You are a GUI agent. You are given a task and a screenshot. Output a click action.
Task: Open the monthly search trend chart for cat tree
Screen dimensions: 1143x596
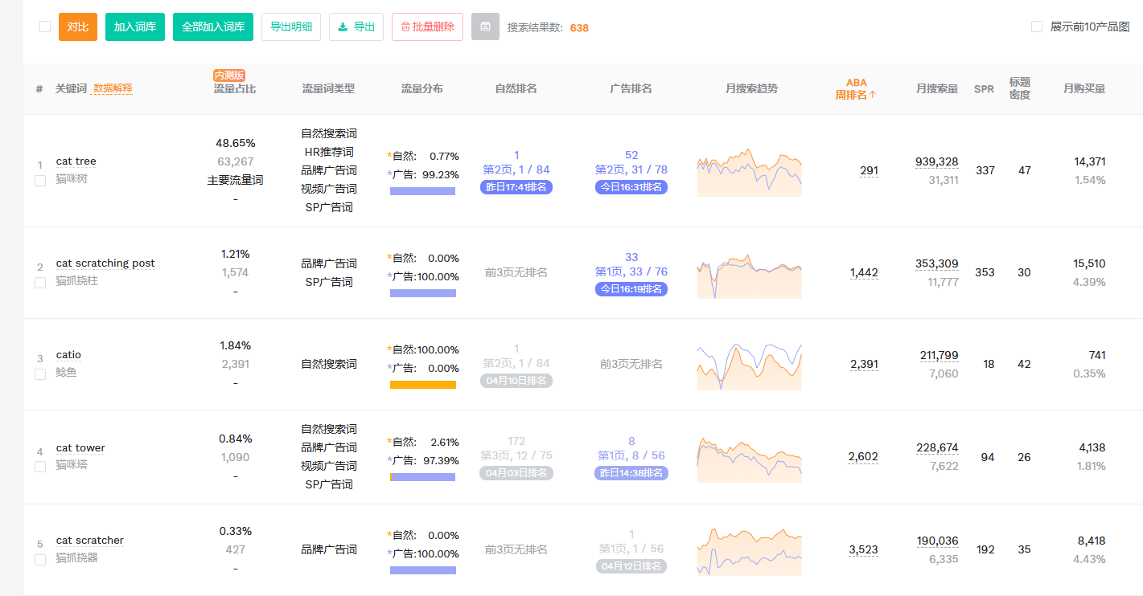click(749, 172)
